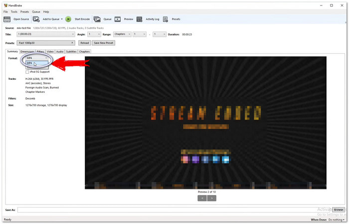Click the Reload button
Screen dimensions: 349x224
(x=85, y=43)
